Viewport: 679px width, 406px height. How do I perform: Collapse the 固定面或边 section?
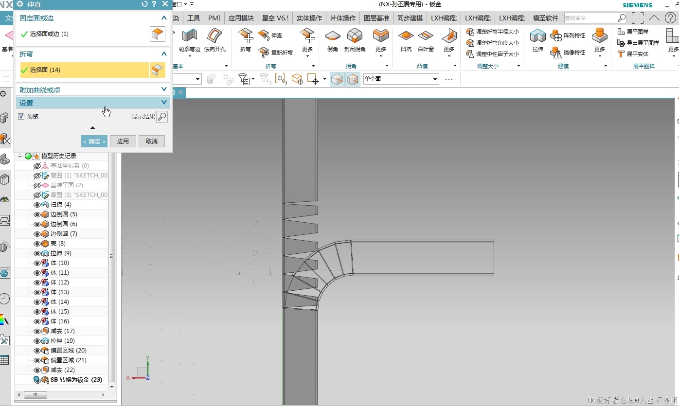(164, 18)
